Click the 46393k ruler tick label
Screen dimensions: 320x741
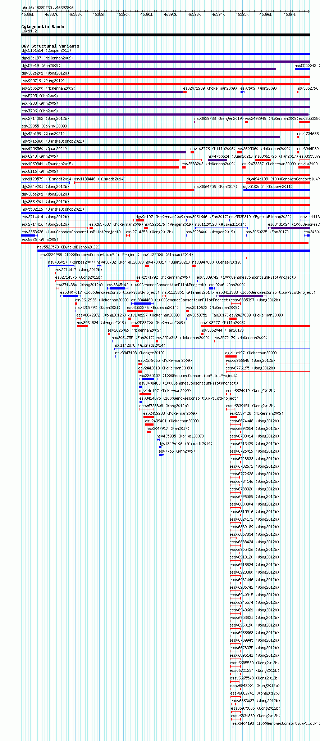194,14
